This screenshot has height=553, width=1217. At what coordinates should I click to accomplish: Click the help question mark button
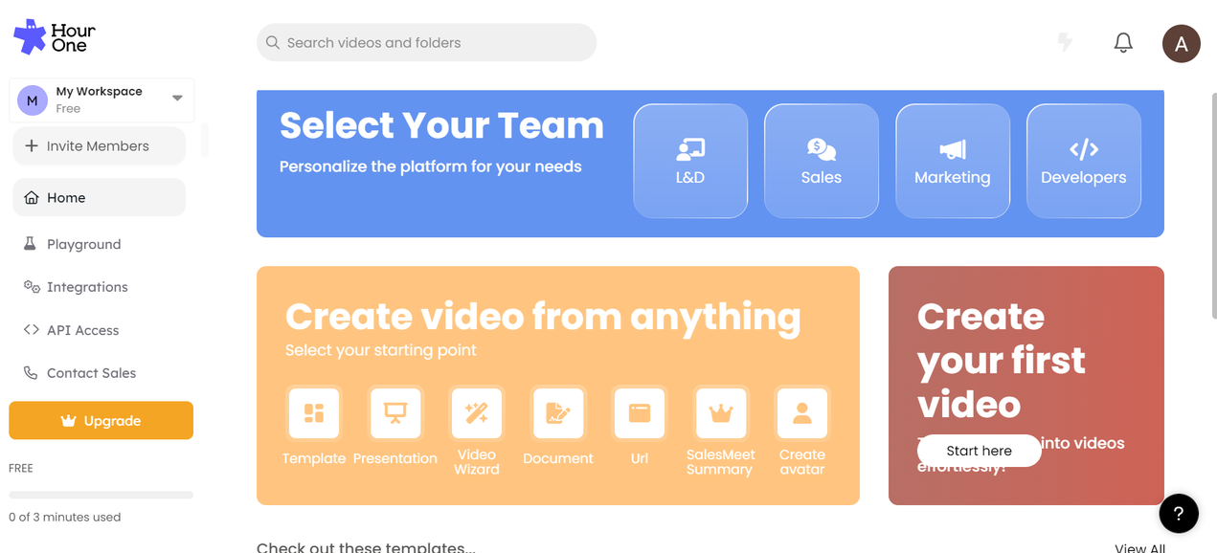[1179, 513]
